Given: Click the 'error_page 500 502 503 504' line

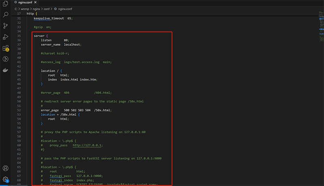Looking at the screenshot, I should (x=76, y=110).
